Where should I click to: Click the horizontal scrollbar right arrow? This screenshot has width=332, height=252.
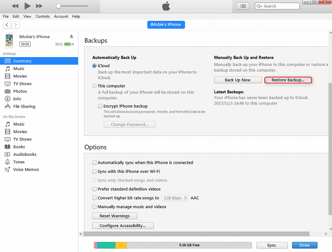coord(326,234)
